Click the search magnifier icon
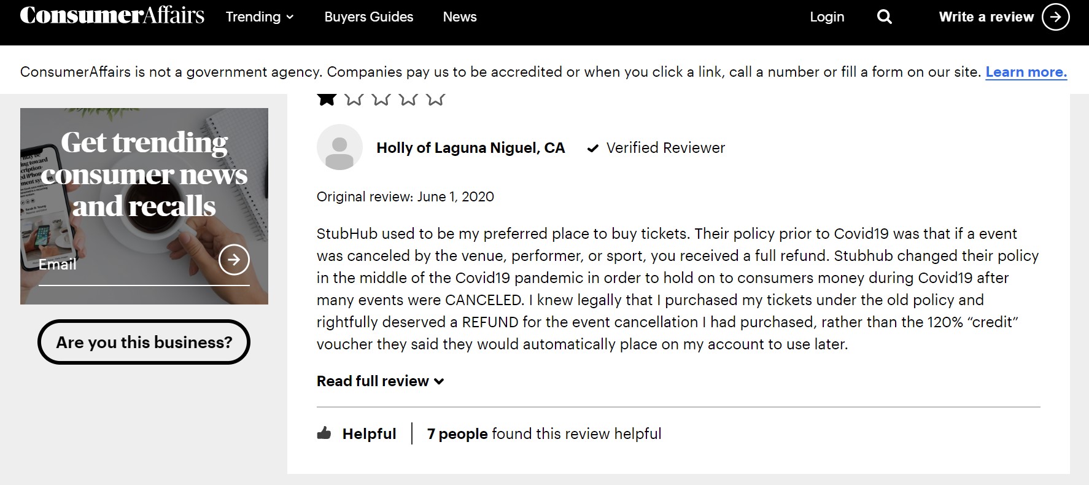1089x485 pixels. 884,17
